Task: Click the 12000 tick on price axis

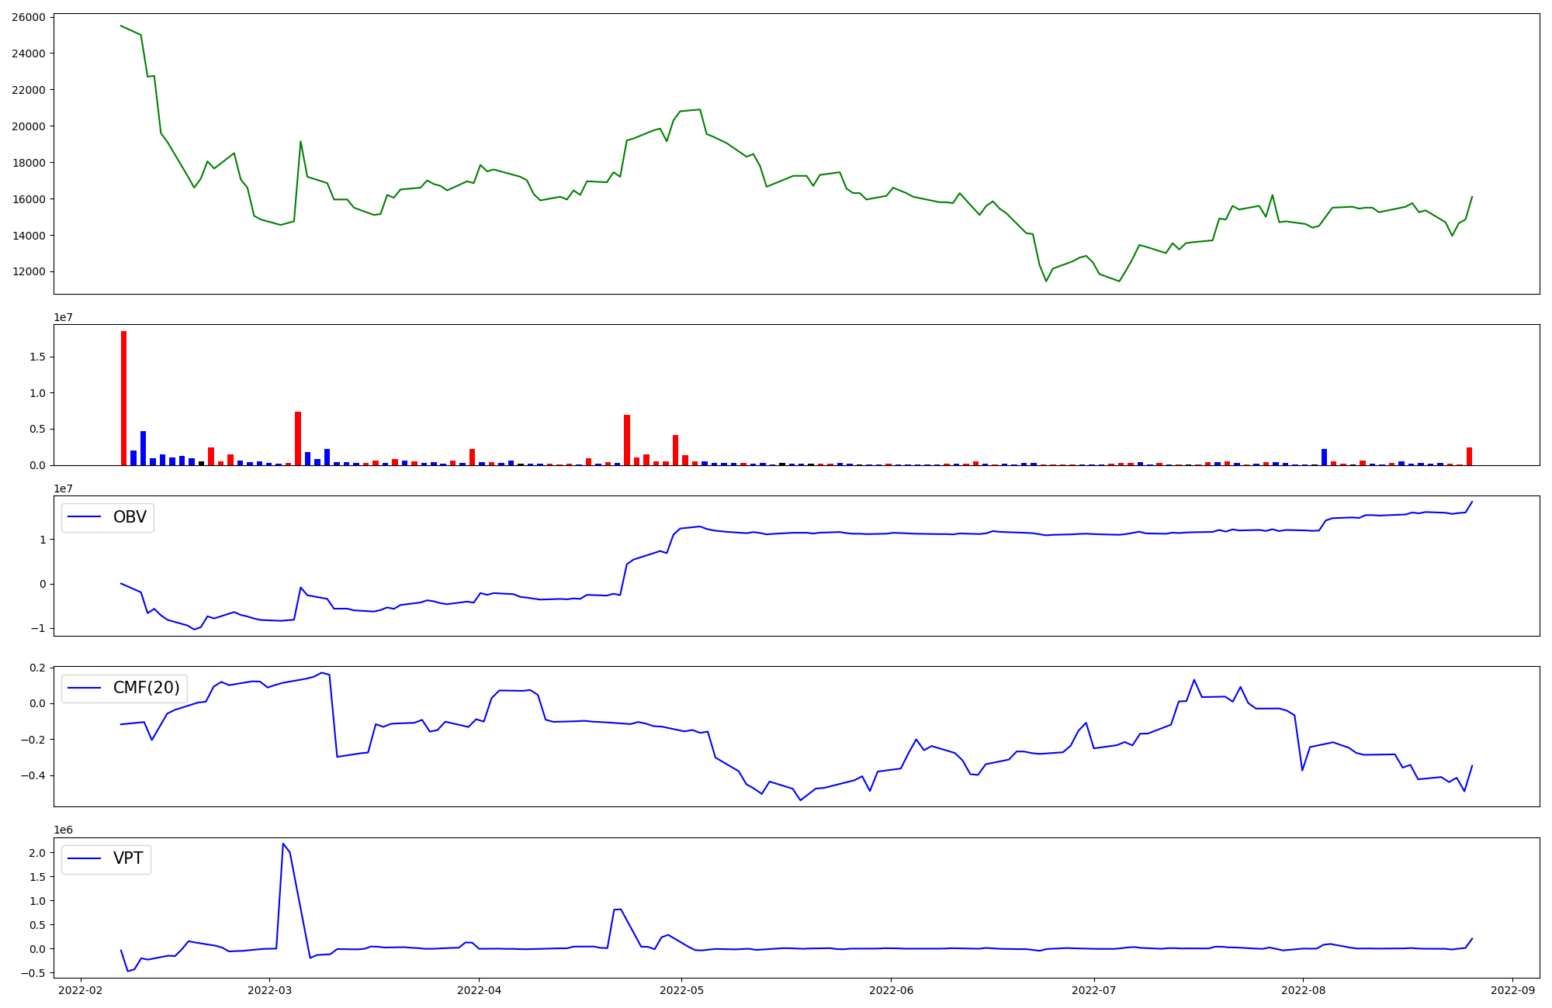Action: coord(31,272)
